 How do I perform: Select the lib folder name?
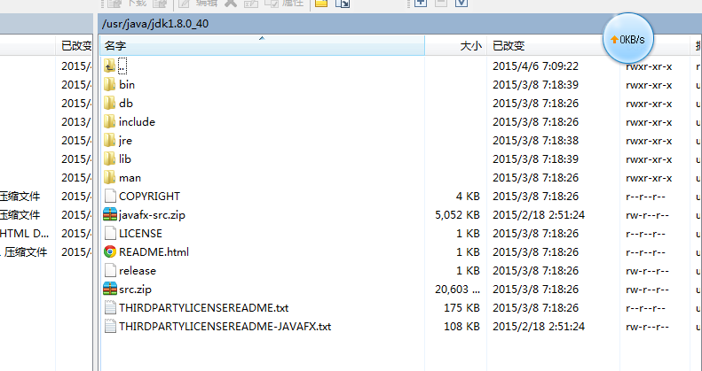125,159
